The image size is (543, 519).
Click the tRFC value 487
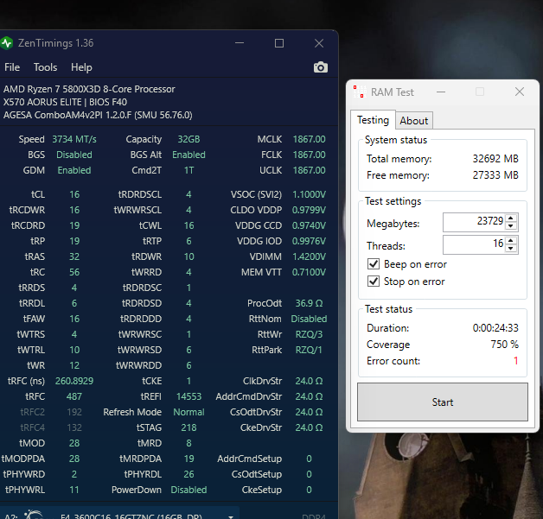tap(74, 396)
